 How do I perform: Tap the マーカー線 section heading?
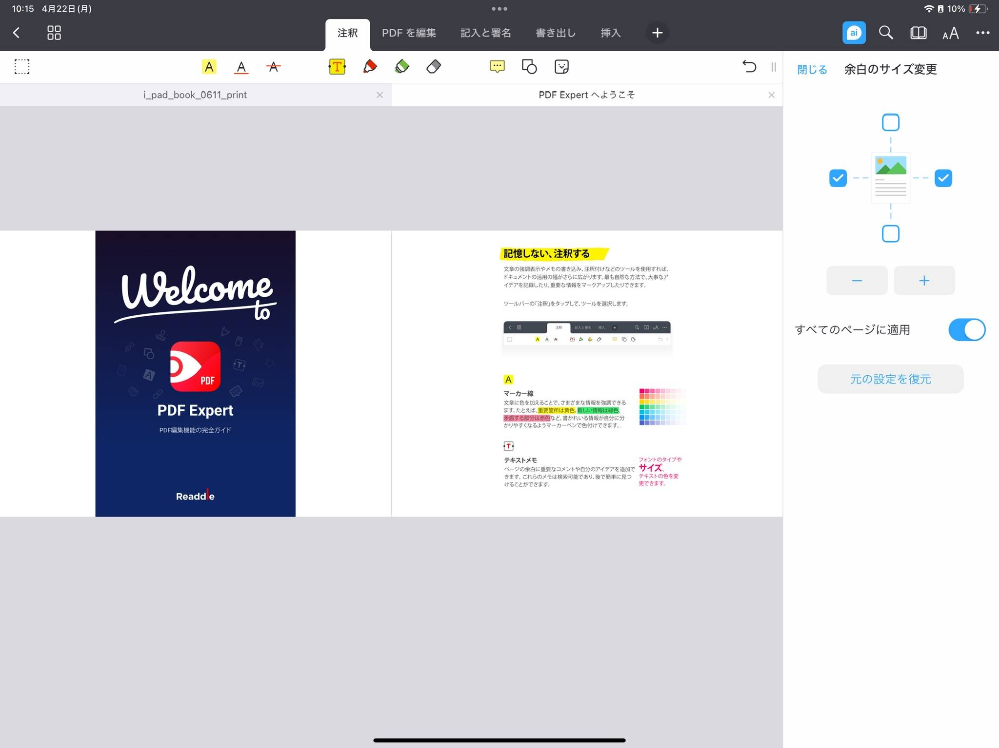519,393
